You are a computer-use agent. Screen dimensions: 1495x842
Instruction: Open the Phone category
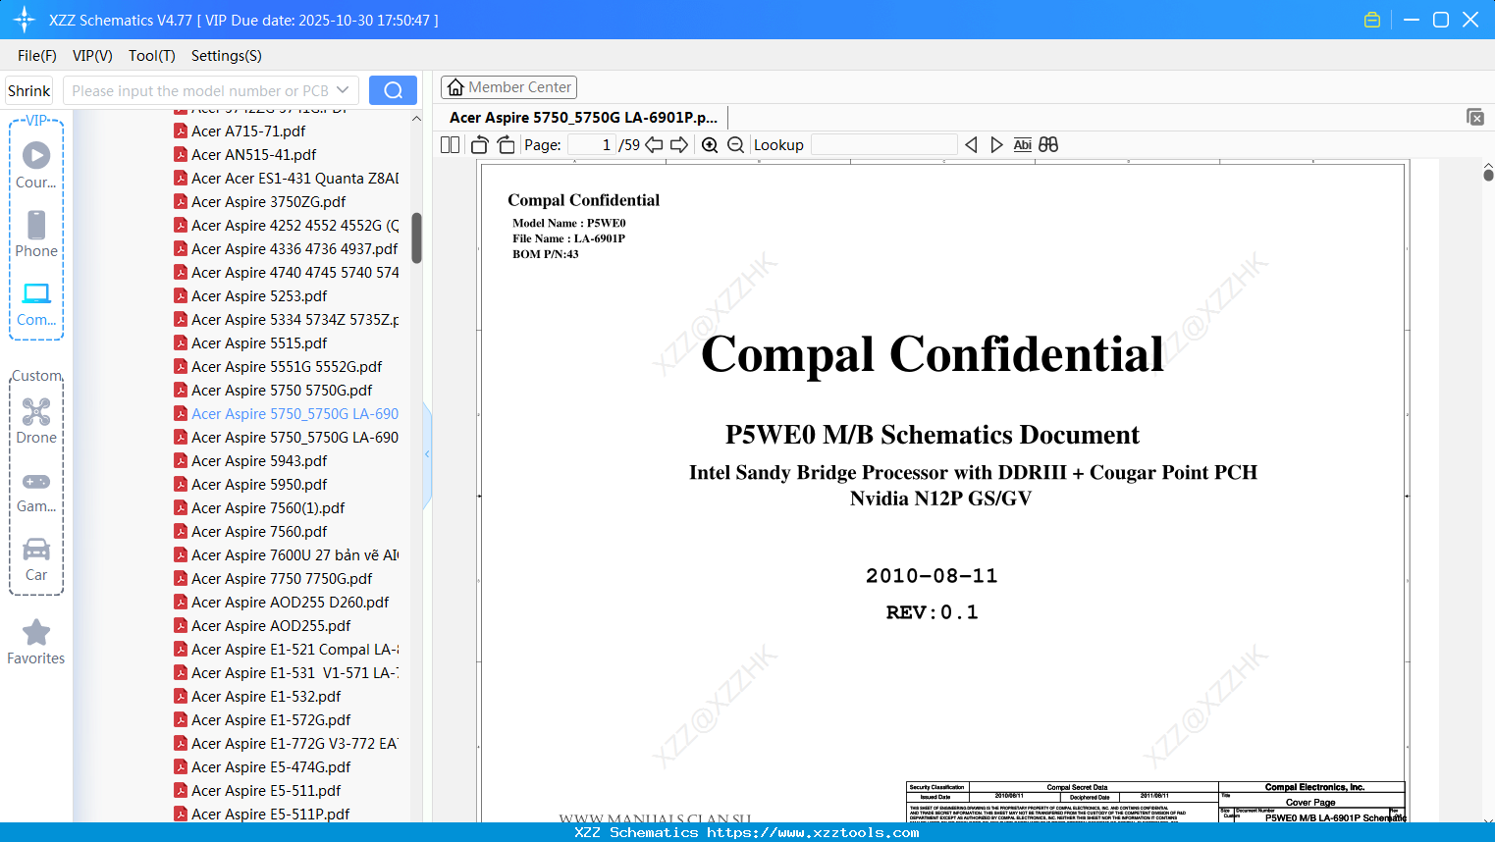pyautogui.click(x=36, y=235)
